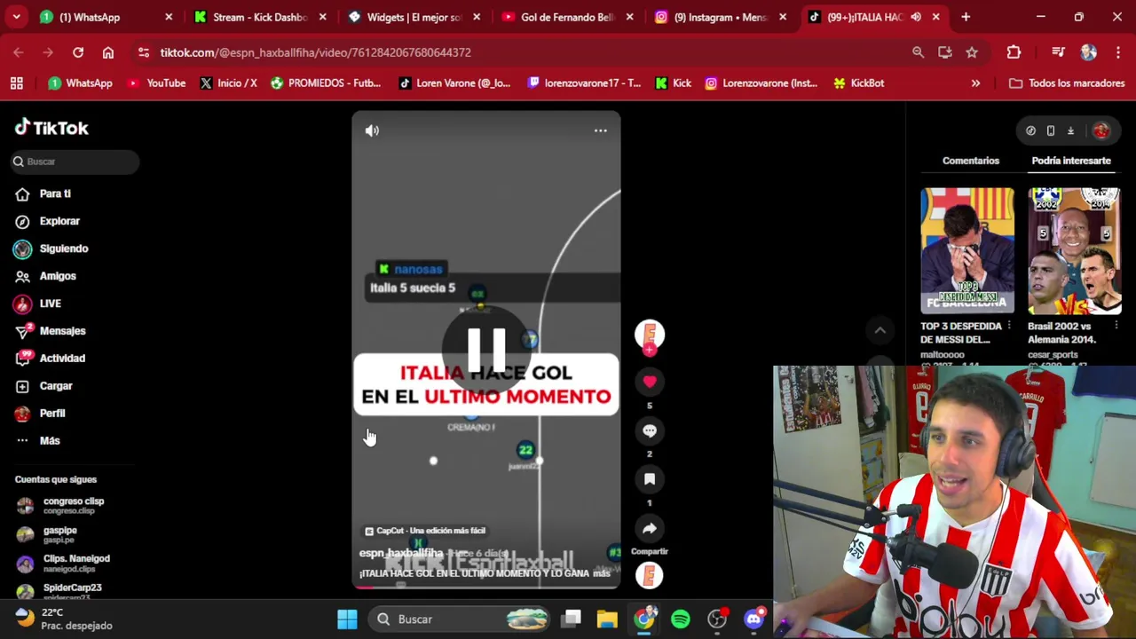Viewport: 1136px width, 639px height.
Task: Reload the current page
Action: tap(78, 52)
